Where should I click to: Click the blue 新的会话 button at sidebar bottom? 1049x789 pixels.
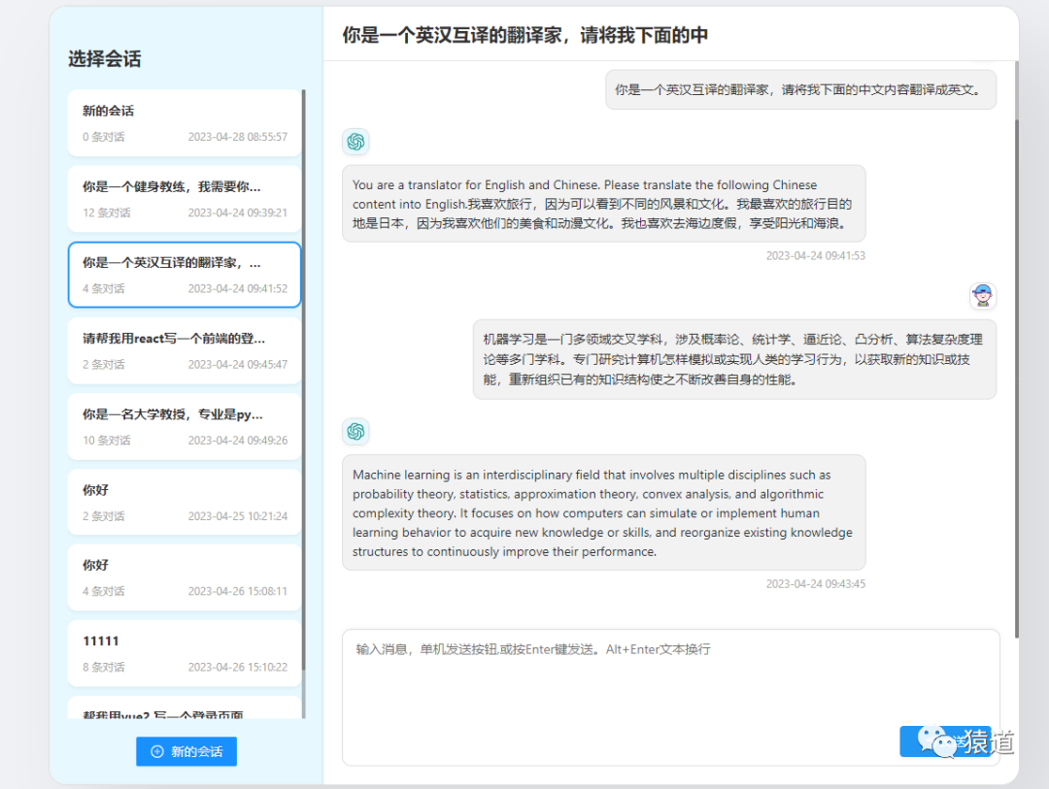(x=186, y=751)
